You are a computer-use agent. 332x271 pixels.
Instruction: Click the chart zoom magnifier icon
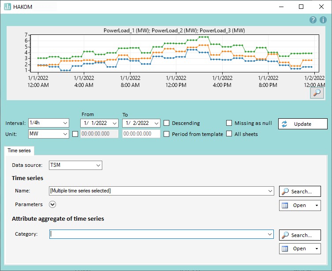tap(317, 93)
